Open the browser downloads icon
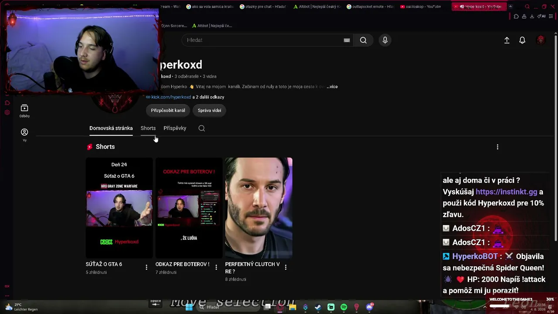The image size is (558, 314). [x=532, y=17]
